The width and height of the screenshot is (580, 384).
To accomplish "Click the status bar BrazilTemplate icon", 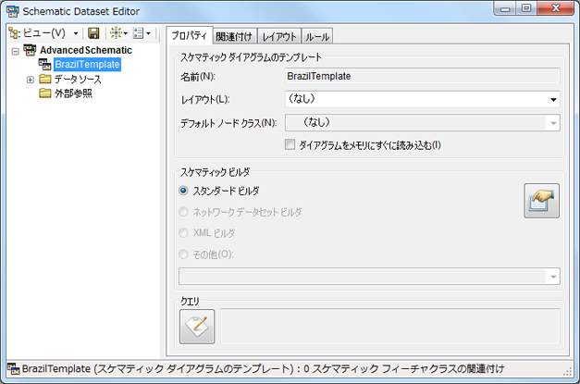I will (14, 369).
